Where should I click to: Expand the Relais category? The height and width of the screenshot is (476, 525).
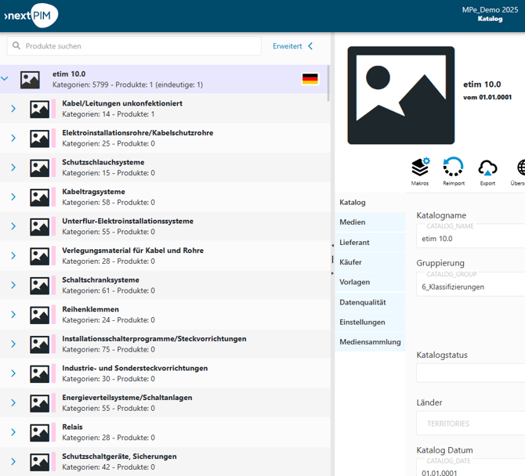coord(13,432)
